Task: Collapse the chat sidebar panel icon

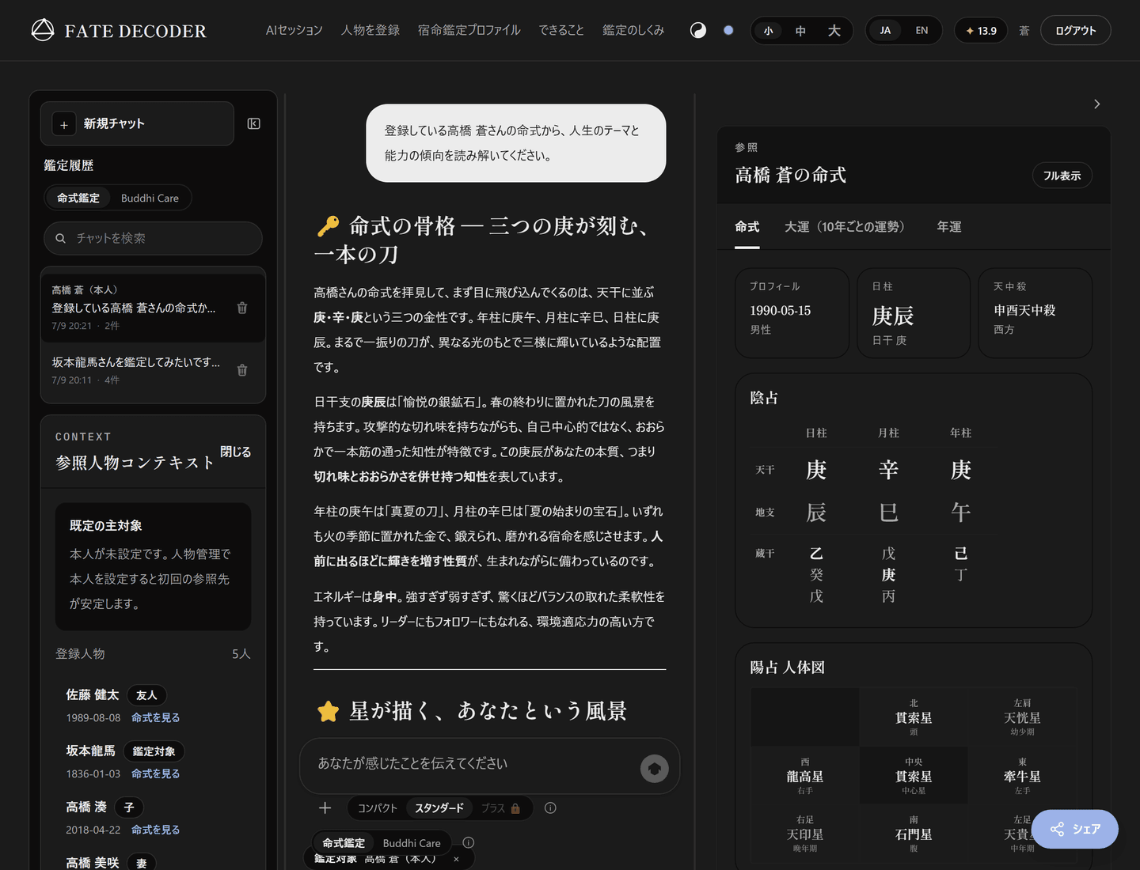Action: coord(254,123)
